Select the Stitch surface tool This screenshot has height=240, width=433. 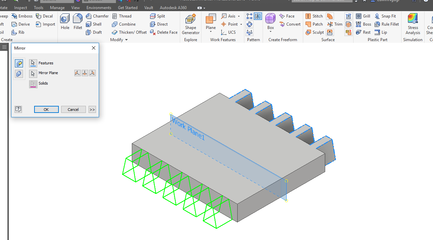click(x=314, y=16)
